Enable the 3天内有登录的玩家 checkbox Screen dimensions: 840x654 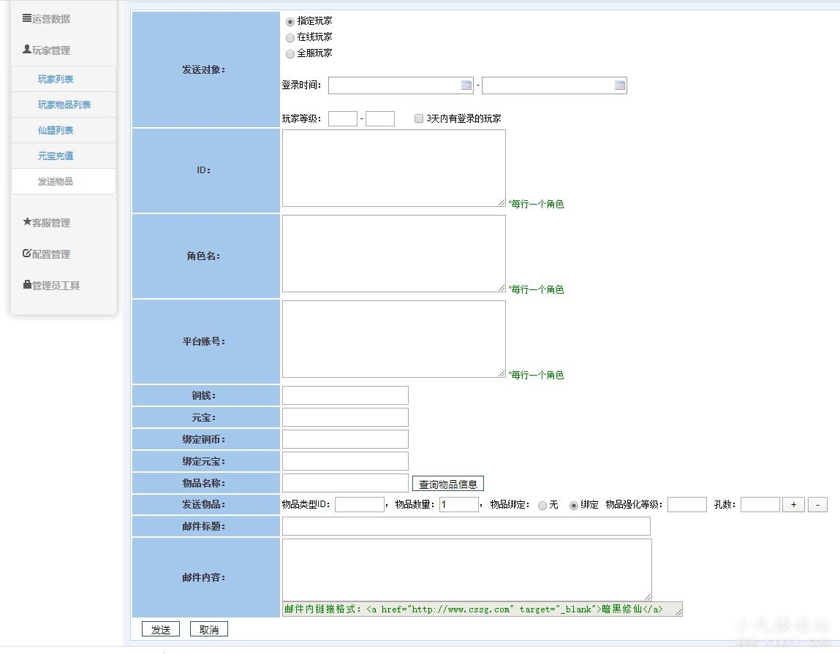(419, 118)
